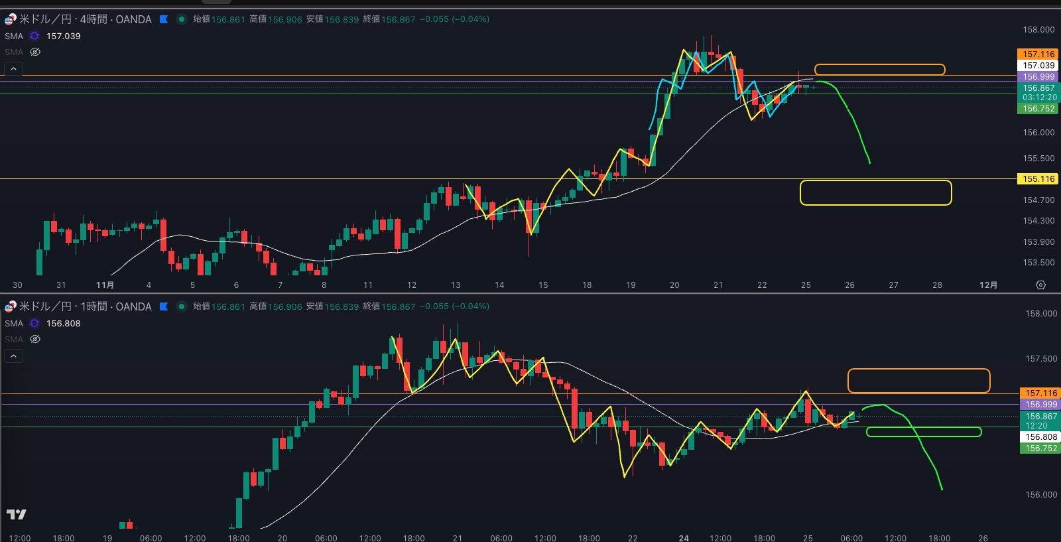1061x542 pixels.
Task: Open symbol search via 米ドル/円 4時間 title
Action: [x=86, y=19]
